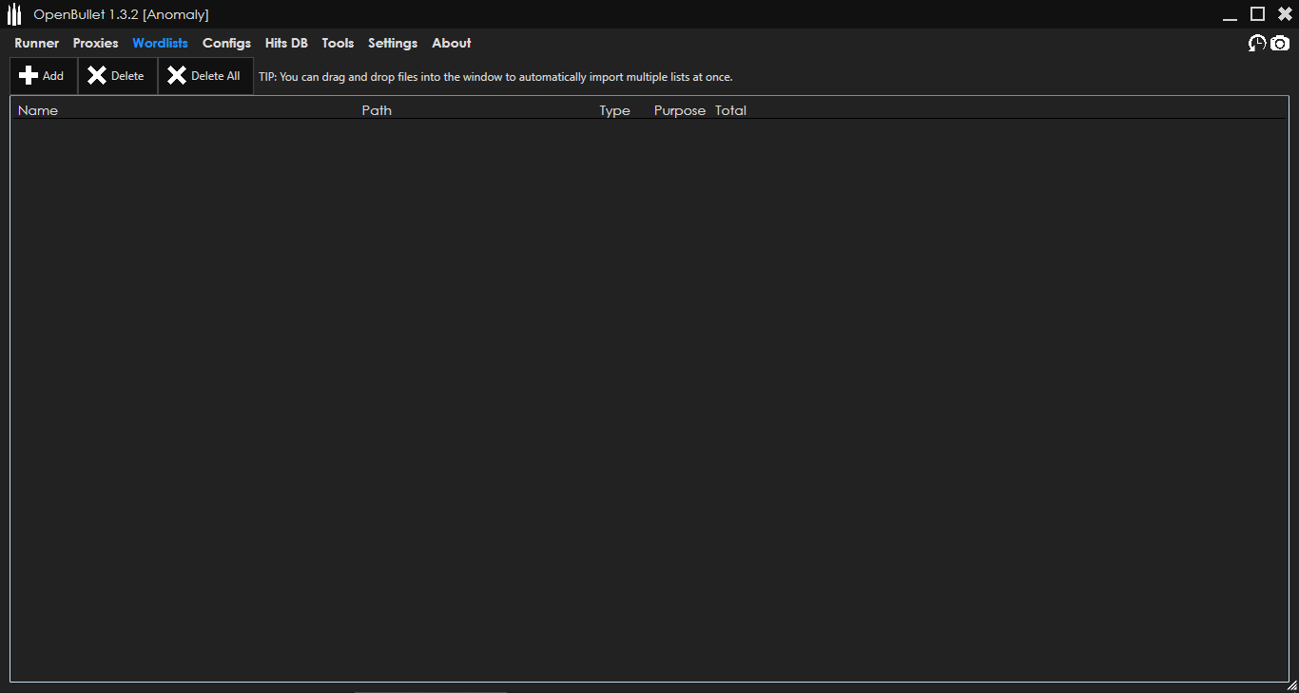
Task: Sort list by Name column
Action: (38, 110)
